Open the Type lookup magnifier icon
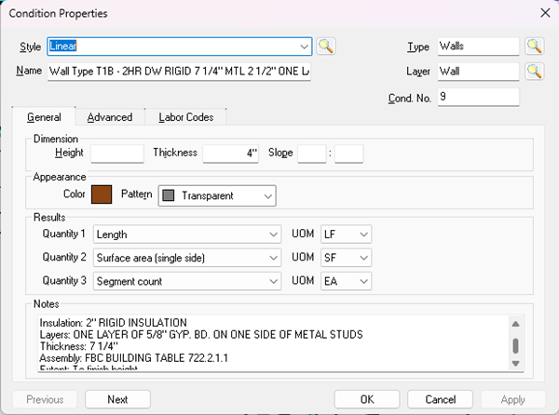 coord(534,47)
